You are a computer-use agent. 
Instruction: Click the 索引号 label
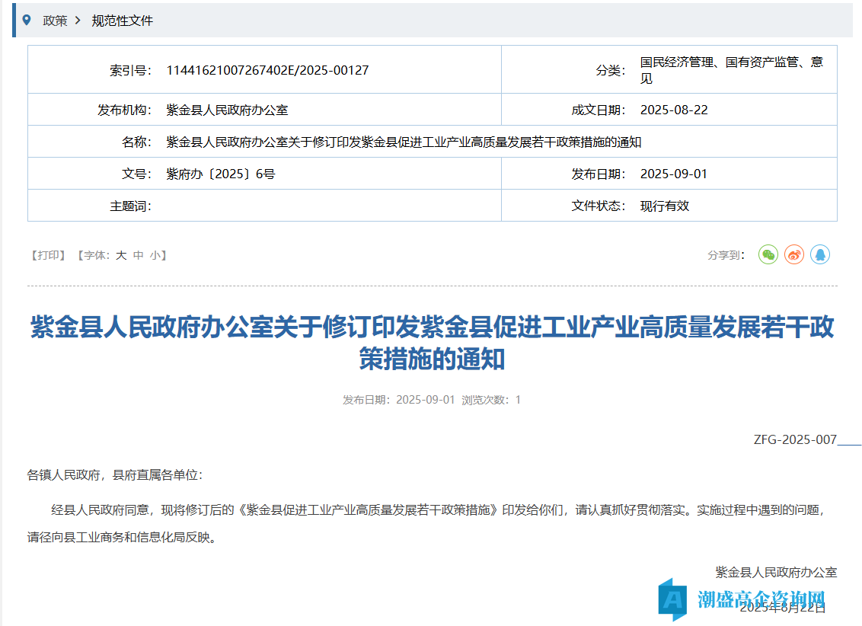130,70
